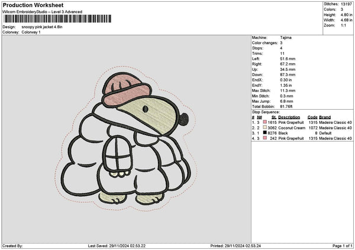This screenshot has height=250, width=355.
Task: Click stitch count '8276' in row 3
Action: click(272, 133)
